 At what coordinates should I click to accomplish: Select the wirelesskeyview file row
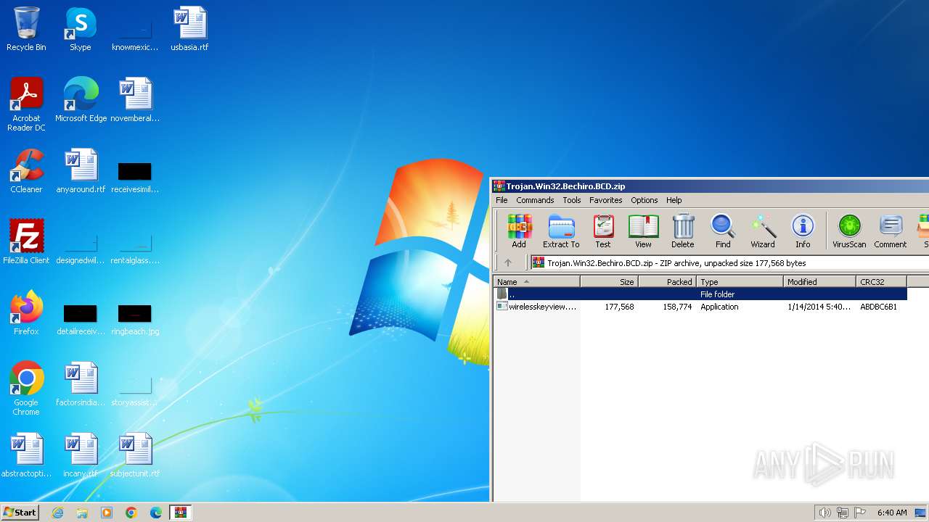pos(700,307)
